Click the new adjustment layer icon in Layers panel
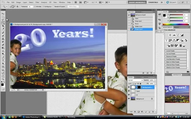The width and height of the screenshot is (191, 119). coord(142,112)
